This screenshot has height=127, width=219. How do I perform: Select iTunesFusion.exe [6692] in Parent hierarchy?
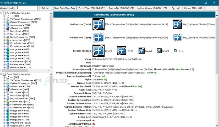pos(22,43)
